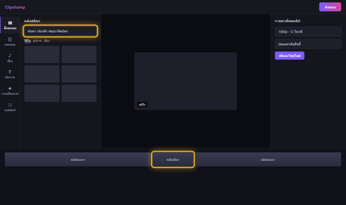Switch to the รูปภาพ tab
The width and height of the screenshot is (346, 205).
37,41
